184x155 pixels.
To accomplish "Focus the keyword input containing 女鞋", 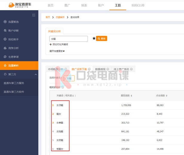I will pos(68,39).
